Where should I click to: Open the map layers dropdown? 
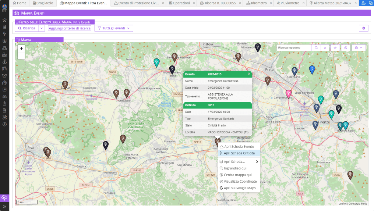pyautogui.click(x=359, y=48)
